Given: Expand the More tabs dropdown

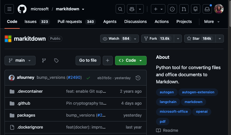Looking at the screenshot, I should point(212,22).
